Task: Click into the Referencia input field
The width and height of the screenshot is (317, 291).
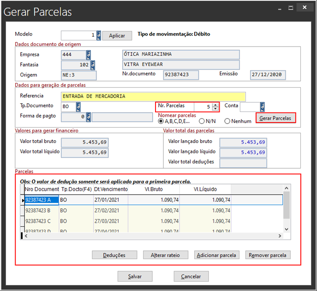Action: click(x=153, y=96)
